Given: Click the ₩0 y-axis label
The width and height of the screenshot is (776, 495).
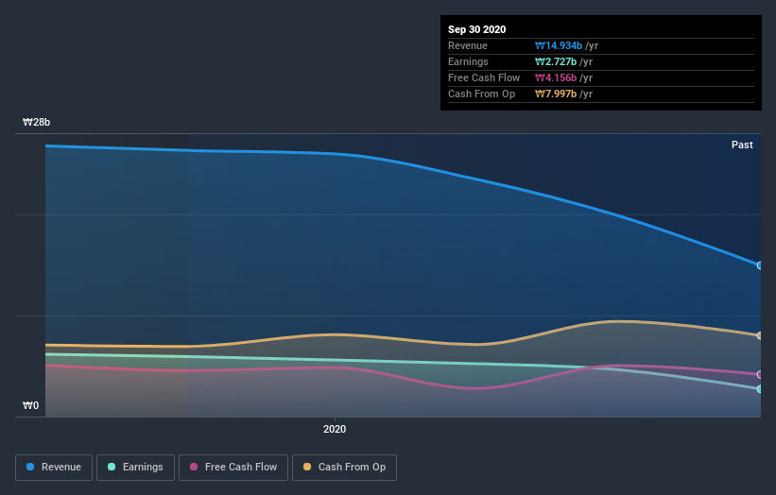Looking at the screenshot, I should click(x=30, y=405).
